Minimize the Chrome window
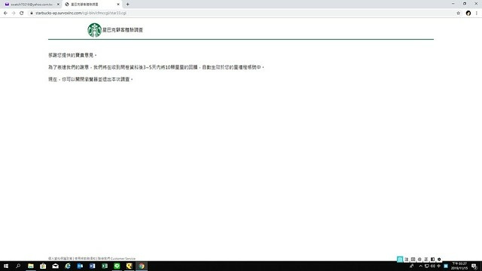482x271 pixels. (x=453, y=4)
